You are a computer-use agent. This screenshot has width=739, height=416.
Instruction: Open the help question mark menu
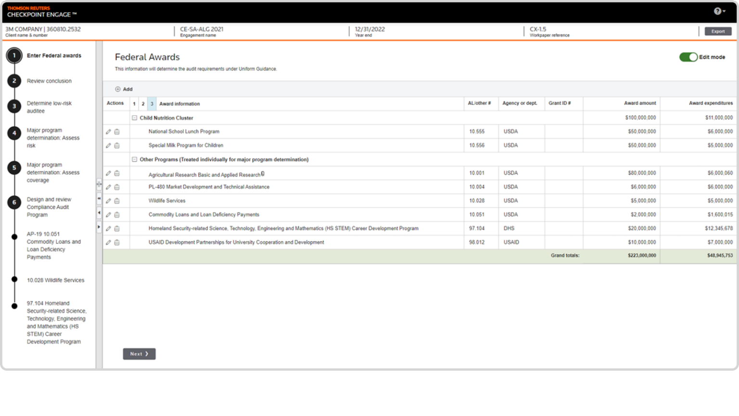click(719, 11)
